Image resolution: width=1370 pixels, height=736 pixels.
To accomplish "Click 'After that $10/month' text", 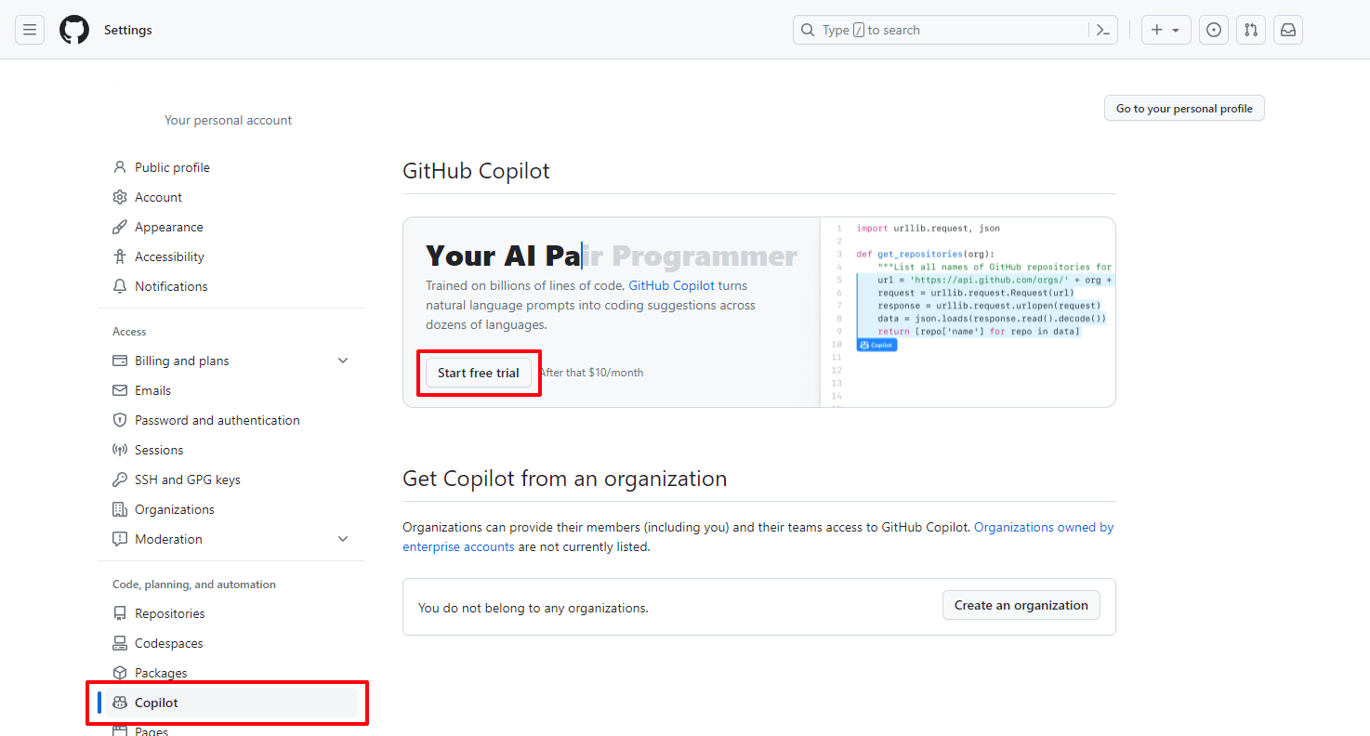I will (591, 373).
